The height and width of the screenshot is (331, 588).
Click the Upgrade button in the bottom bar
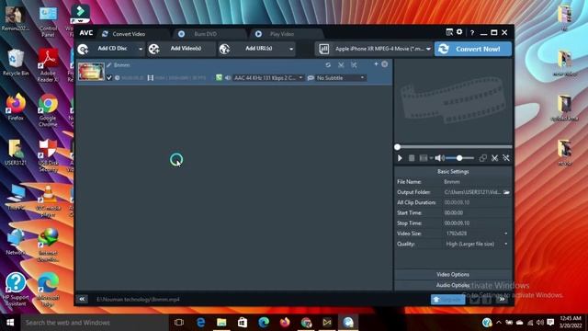click(x=447, y=300)
